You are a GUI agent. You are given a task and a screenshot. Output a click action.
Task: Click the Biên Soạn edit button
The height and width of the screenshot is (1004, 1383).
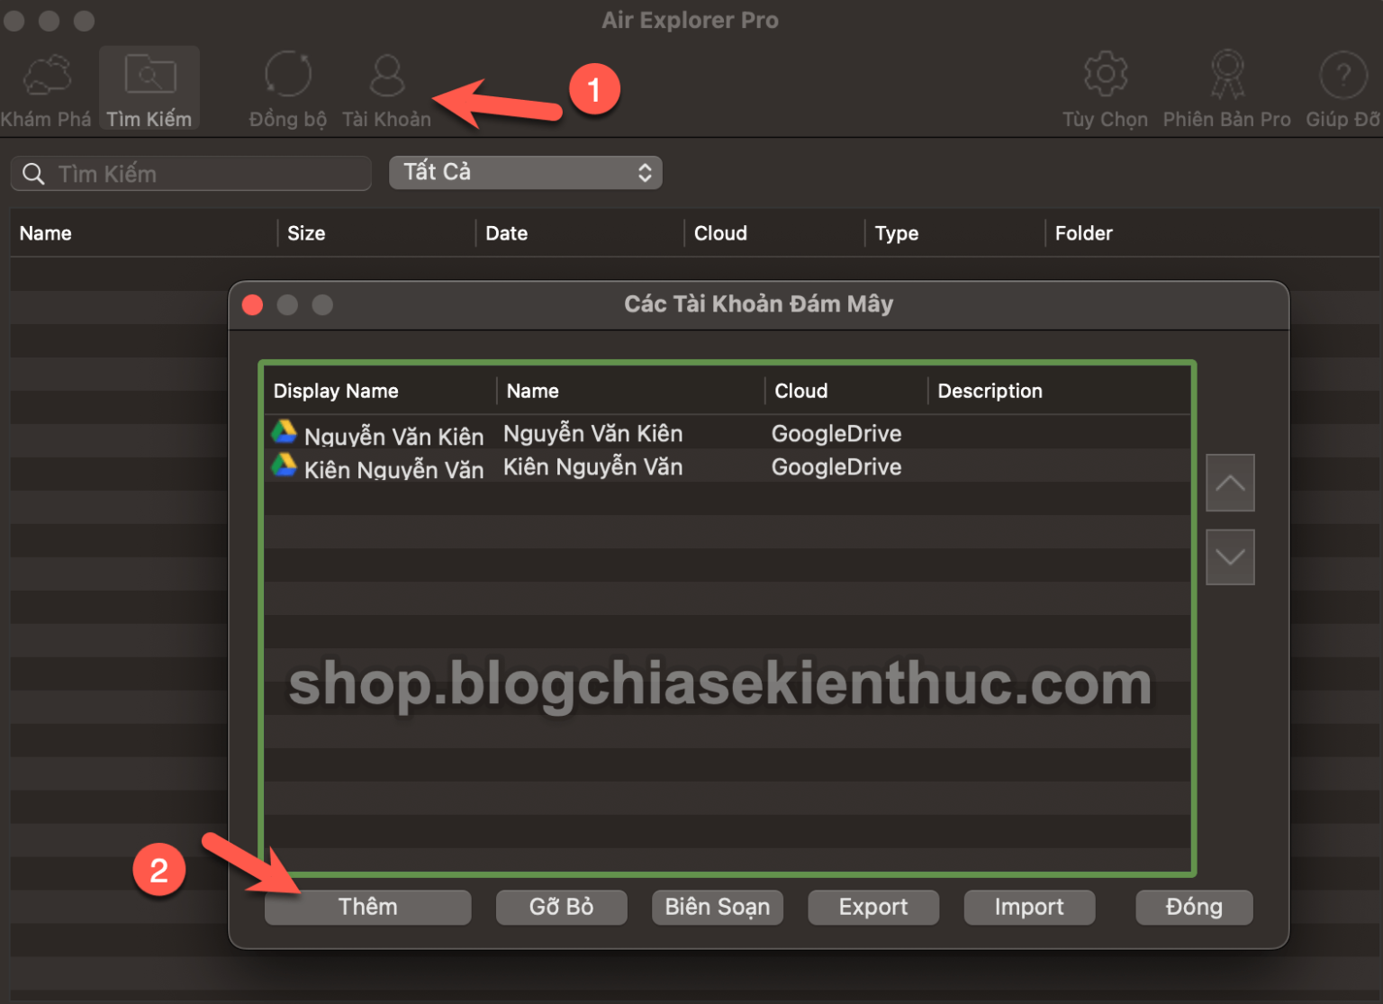coord(717,907)
